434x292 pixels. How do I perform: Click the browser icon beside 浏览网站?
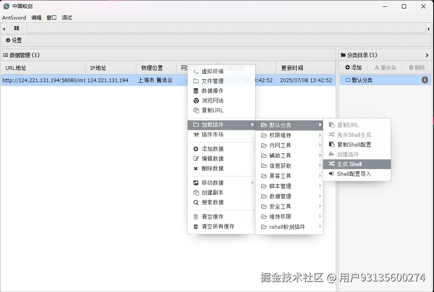click(196, 100)
